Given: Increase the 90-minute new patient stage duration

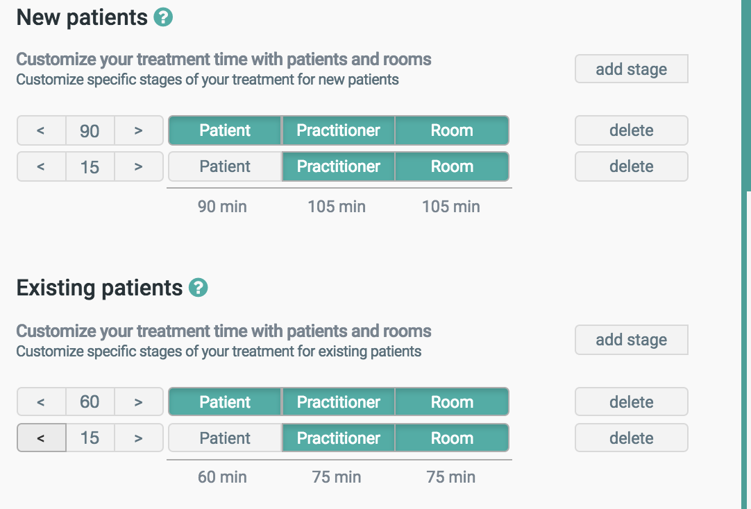Looking at the screenshot, I should coord(139,130).
